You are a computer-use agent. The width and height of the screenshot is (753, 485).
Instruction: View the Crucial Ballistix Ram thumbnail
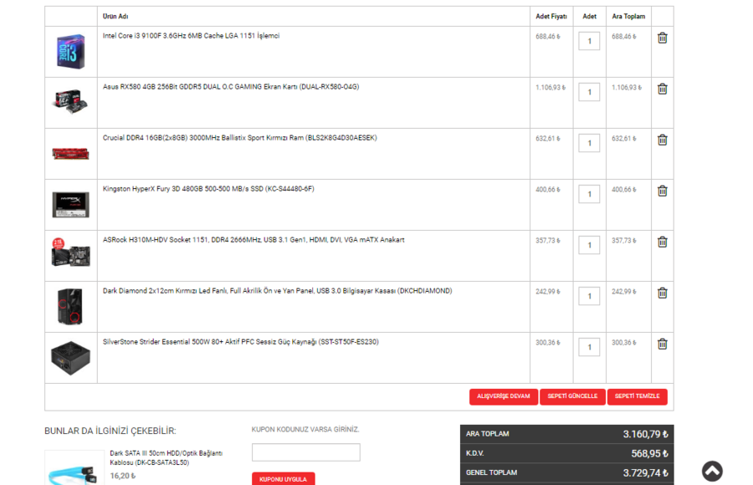[70, 154]
